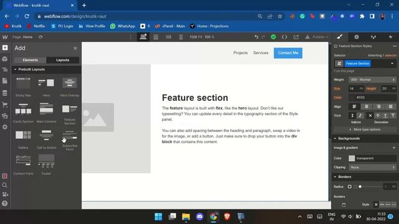Click the Projects nav link
Screen dimensions: 399x224
[x=241, y=53]
